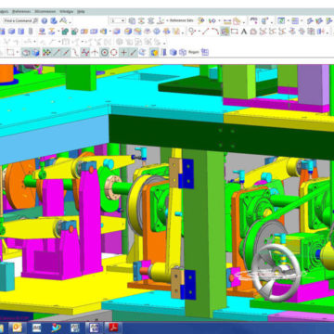334x334 pixels.
Task: Click the Find a Command search box
Action: [x=20, y=20]
